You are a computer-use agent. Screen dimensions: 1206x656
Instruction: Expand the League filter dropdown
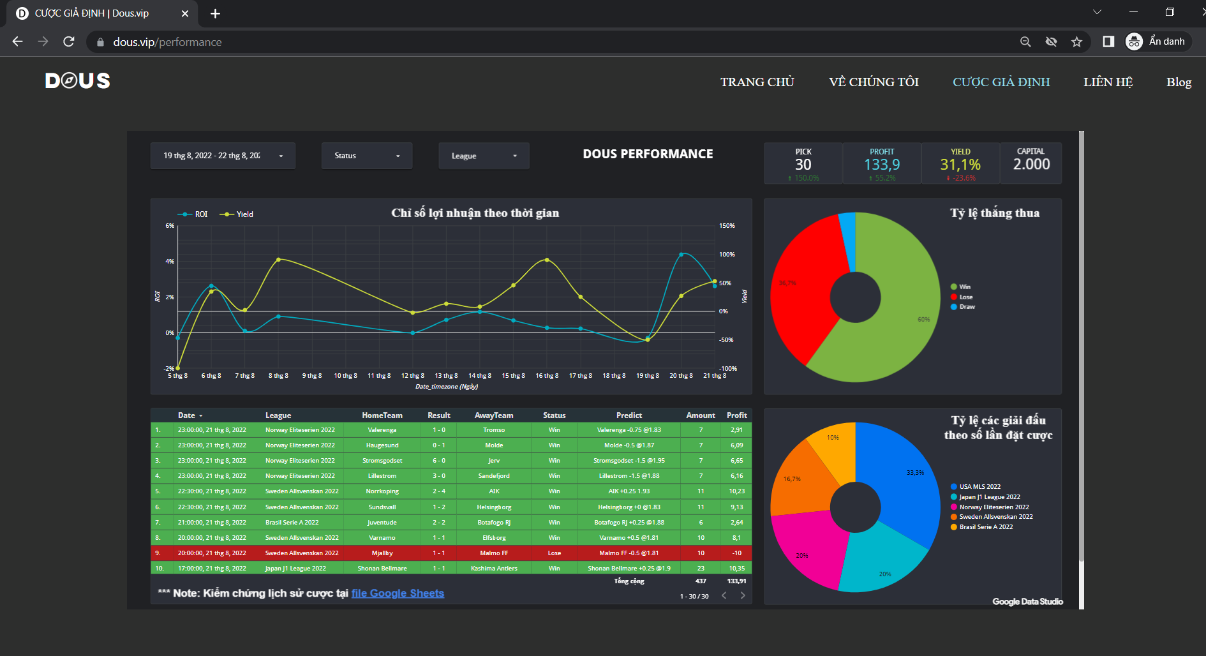[x=484, y=156]
